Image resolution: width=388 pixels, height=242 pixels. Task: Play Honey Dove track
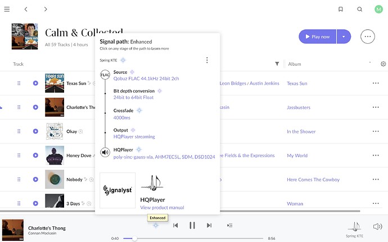click(35, 155)
